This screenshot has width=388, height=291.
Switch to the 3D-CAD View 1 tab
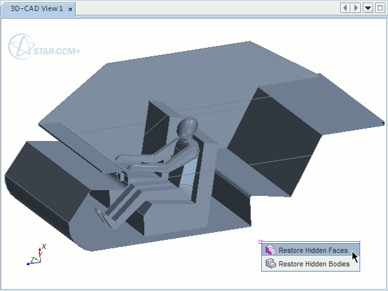point(36,9)
